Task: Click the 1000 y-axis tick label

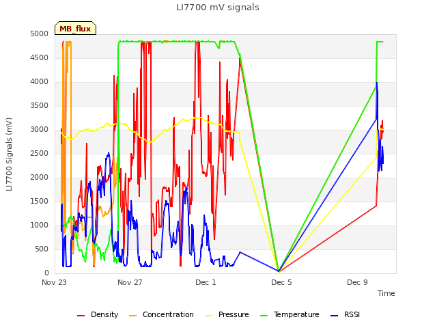Action: point(40,225)
